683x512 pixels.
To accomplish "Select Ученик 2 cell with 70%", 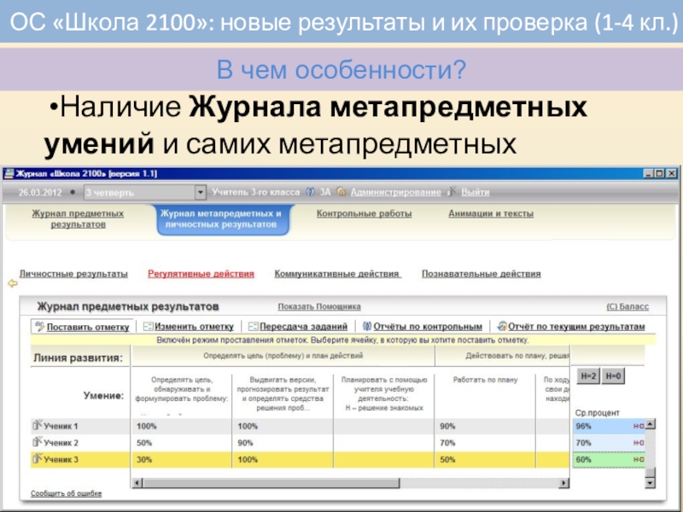I will coord(485,443).
